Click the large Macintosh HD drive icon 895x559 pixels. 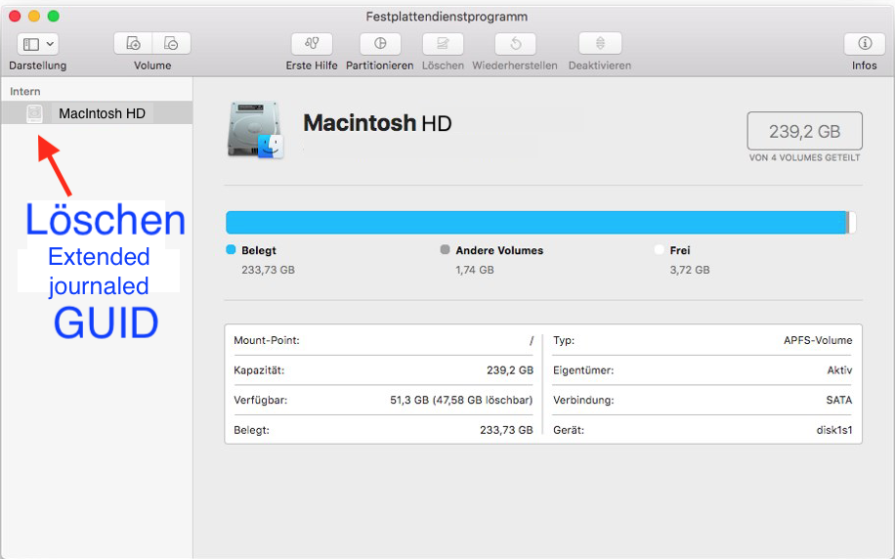point(255,130)
